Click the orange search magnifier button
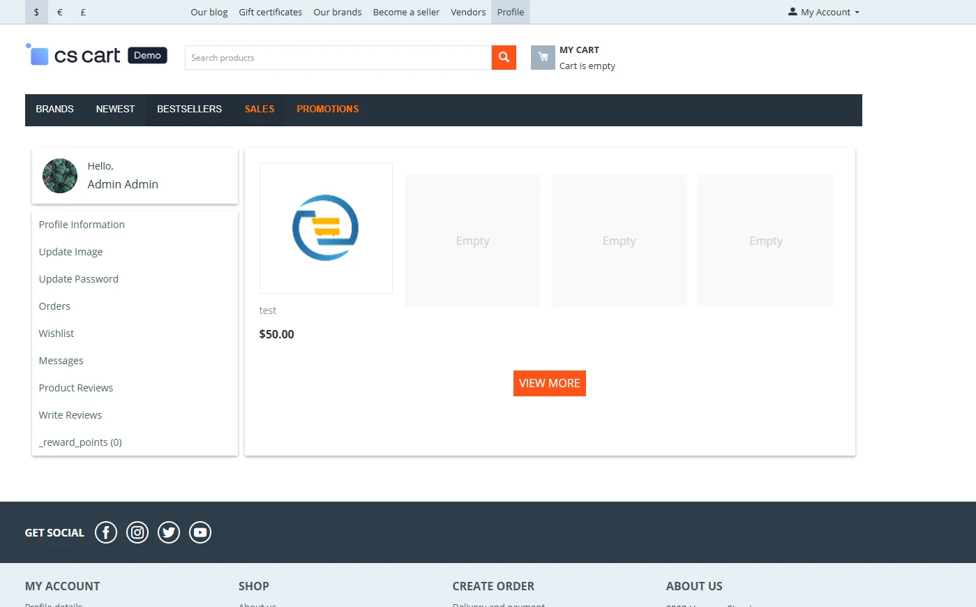Image resolution: width=976 pixels, height=607 pixels. (x=504, y=58)
